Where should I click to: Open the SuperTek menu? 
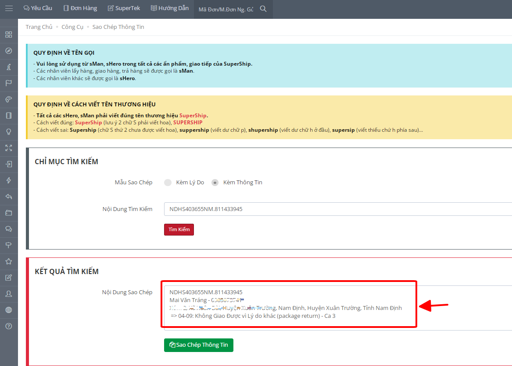[x=124, y=8]
